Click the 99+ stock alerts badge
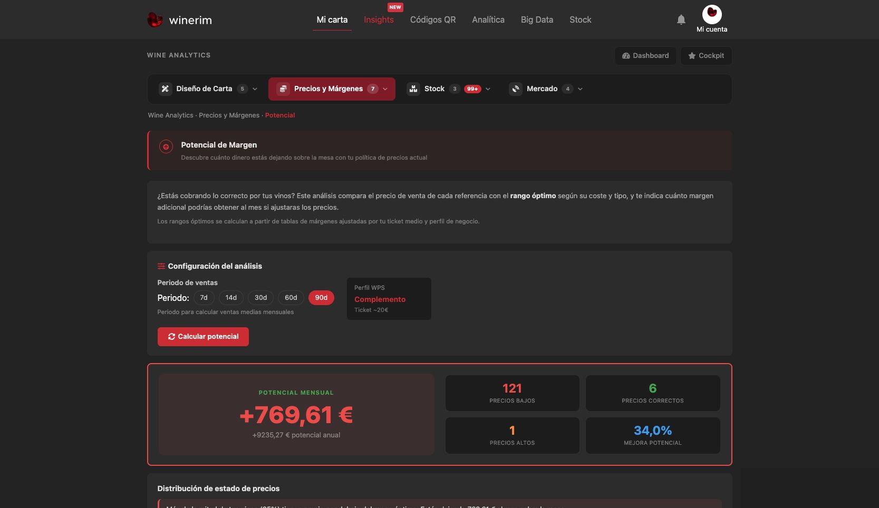This screenshot has height=508, width=879. coord(472,89)
